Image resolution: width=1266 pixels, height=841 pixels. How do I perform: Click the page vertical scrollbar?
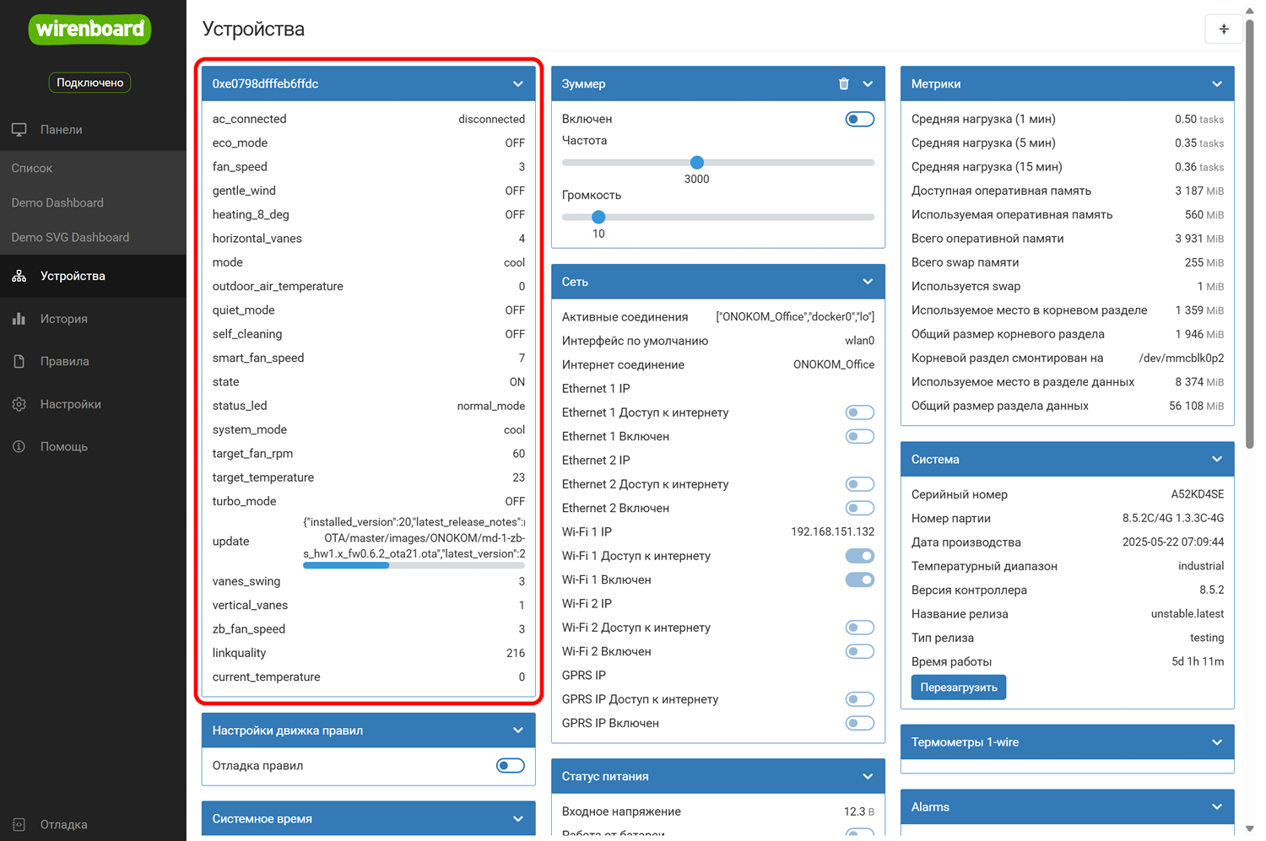[1250, 228]
